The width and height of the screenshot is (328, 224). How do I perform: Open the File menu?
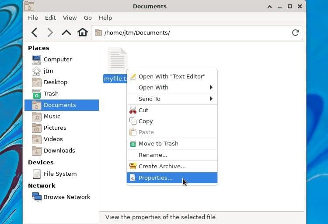(x=33, y=18)
